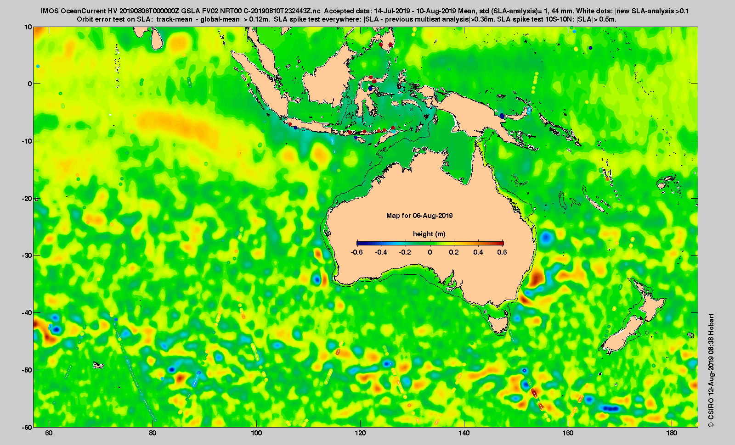Click the latitude -50 axis label

click(27, 370)
